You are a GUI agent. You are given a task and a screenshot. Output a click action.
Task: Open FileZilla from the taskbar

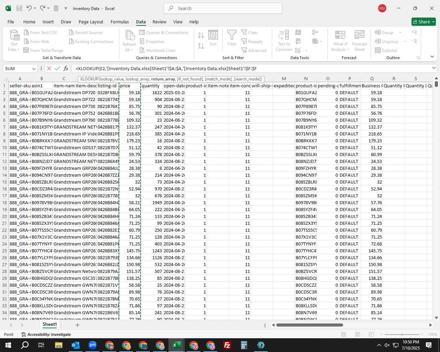[227, 345]
